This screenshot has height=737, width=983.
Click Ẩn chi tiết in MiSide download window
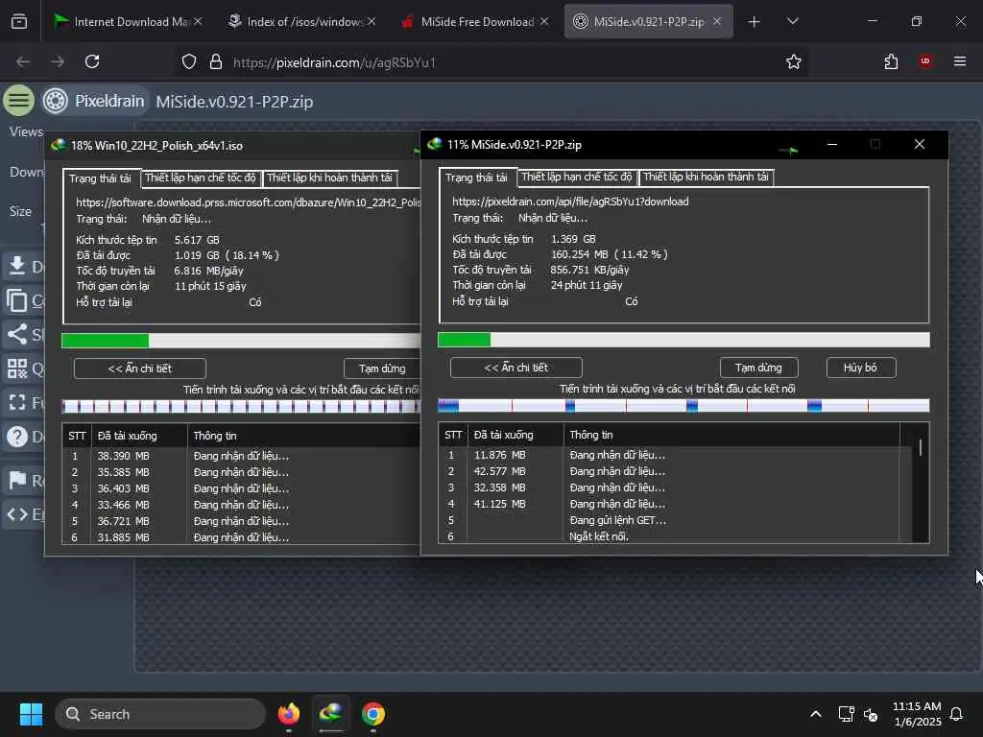click(x=515, y=368)
